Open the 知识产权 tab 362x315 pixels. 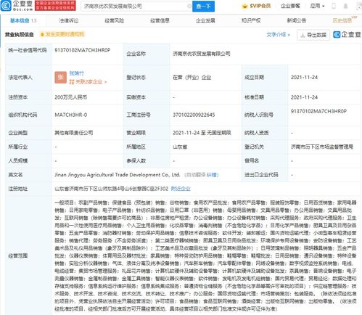pyautogui.click(x=251, y=21)
